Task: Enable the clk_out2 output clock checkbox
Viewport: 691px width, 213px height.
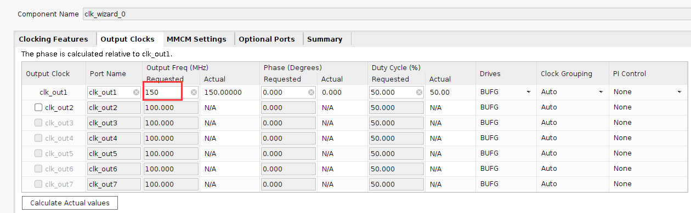Action: tap(38, 108)
